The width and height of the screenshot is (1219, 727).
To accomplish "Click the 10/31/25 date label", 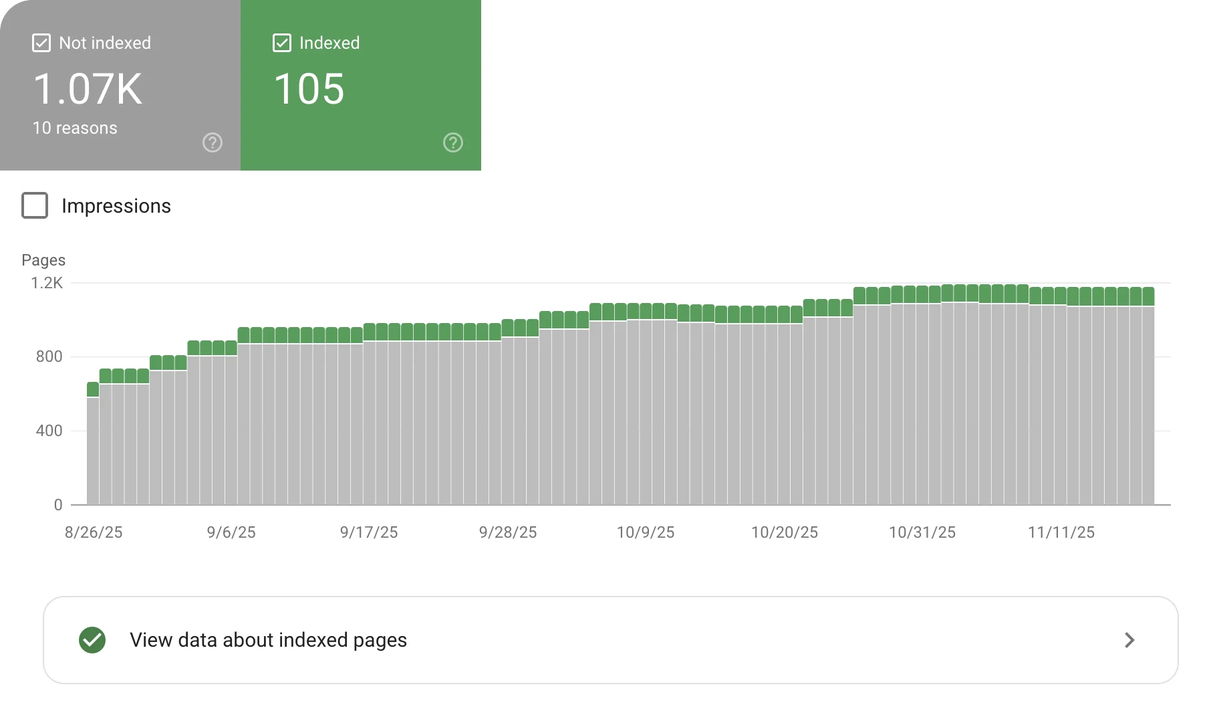I will tap(922, 532).
